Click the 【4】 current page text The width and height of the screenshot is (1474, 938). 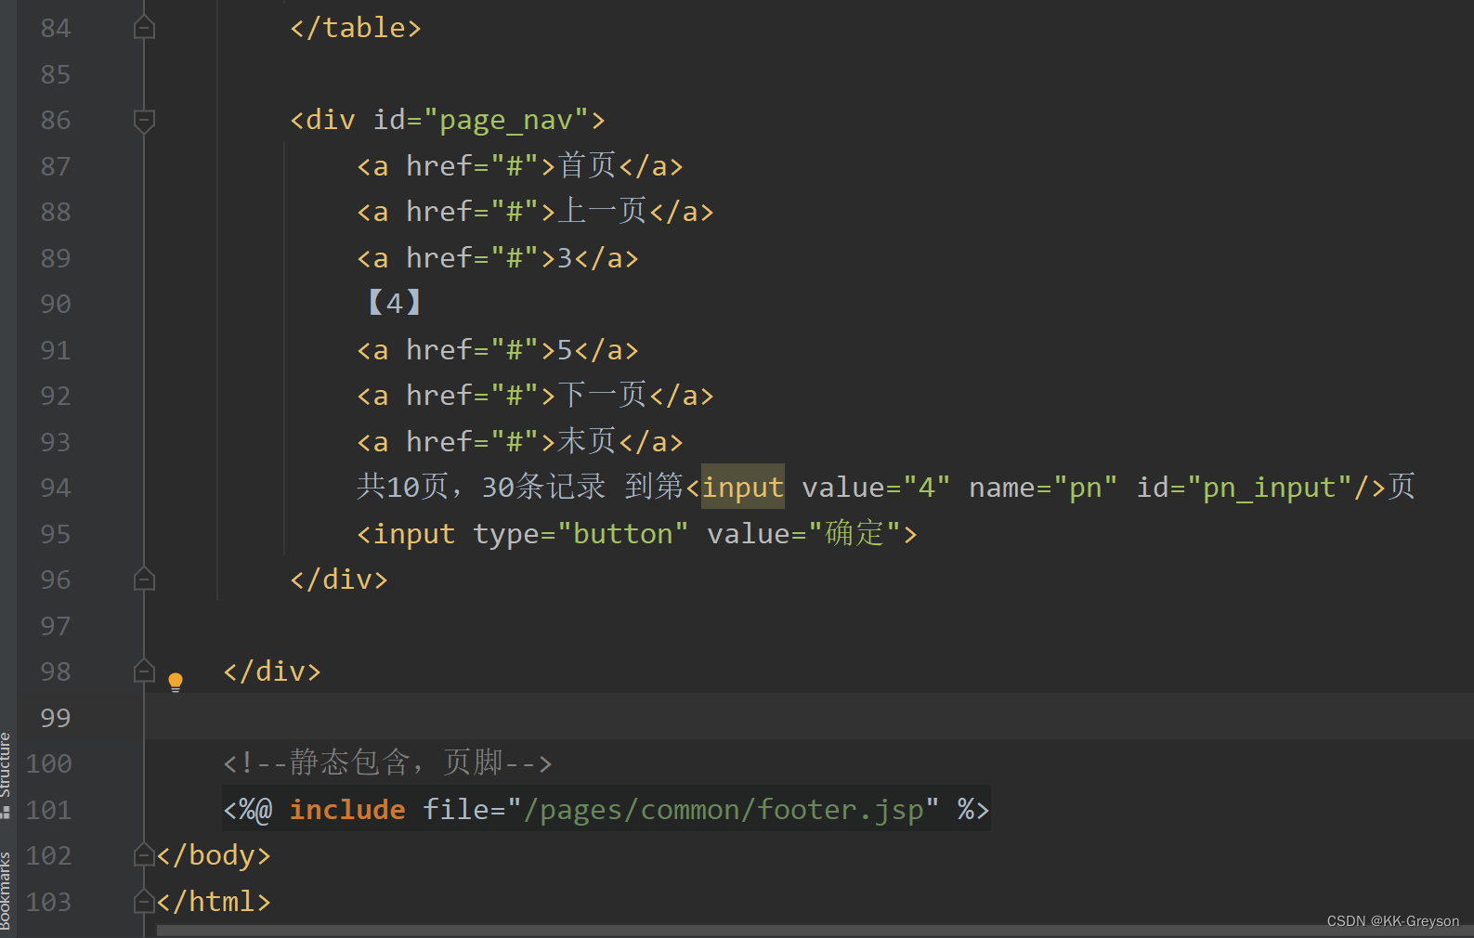[x=395, y=303]
